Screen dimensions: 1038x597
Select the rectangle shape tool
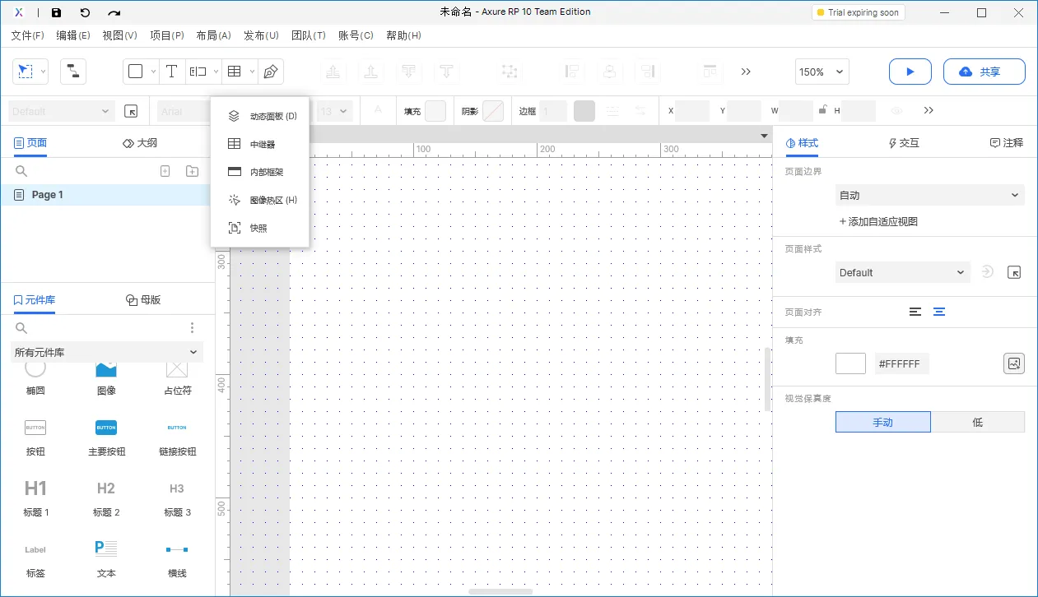tap(137, 72)
